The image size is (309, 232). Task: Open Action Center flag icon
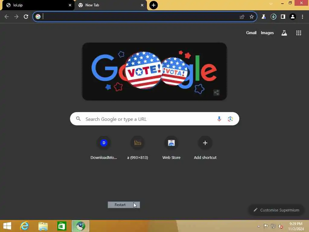point(266,226)
